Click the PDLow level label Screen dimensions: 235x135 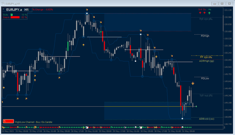[x=205, y=79]
